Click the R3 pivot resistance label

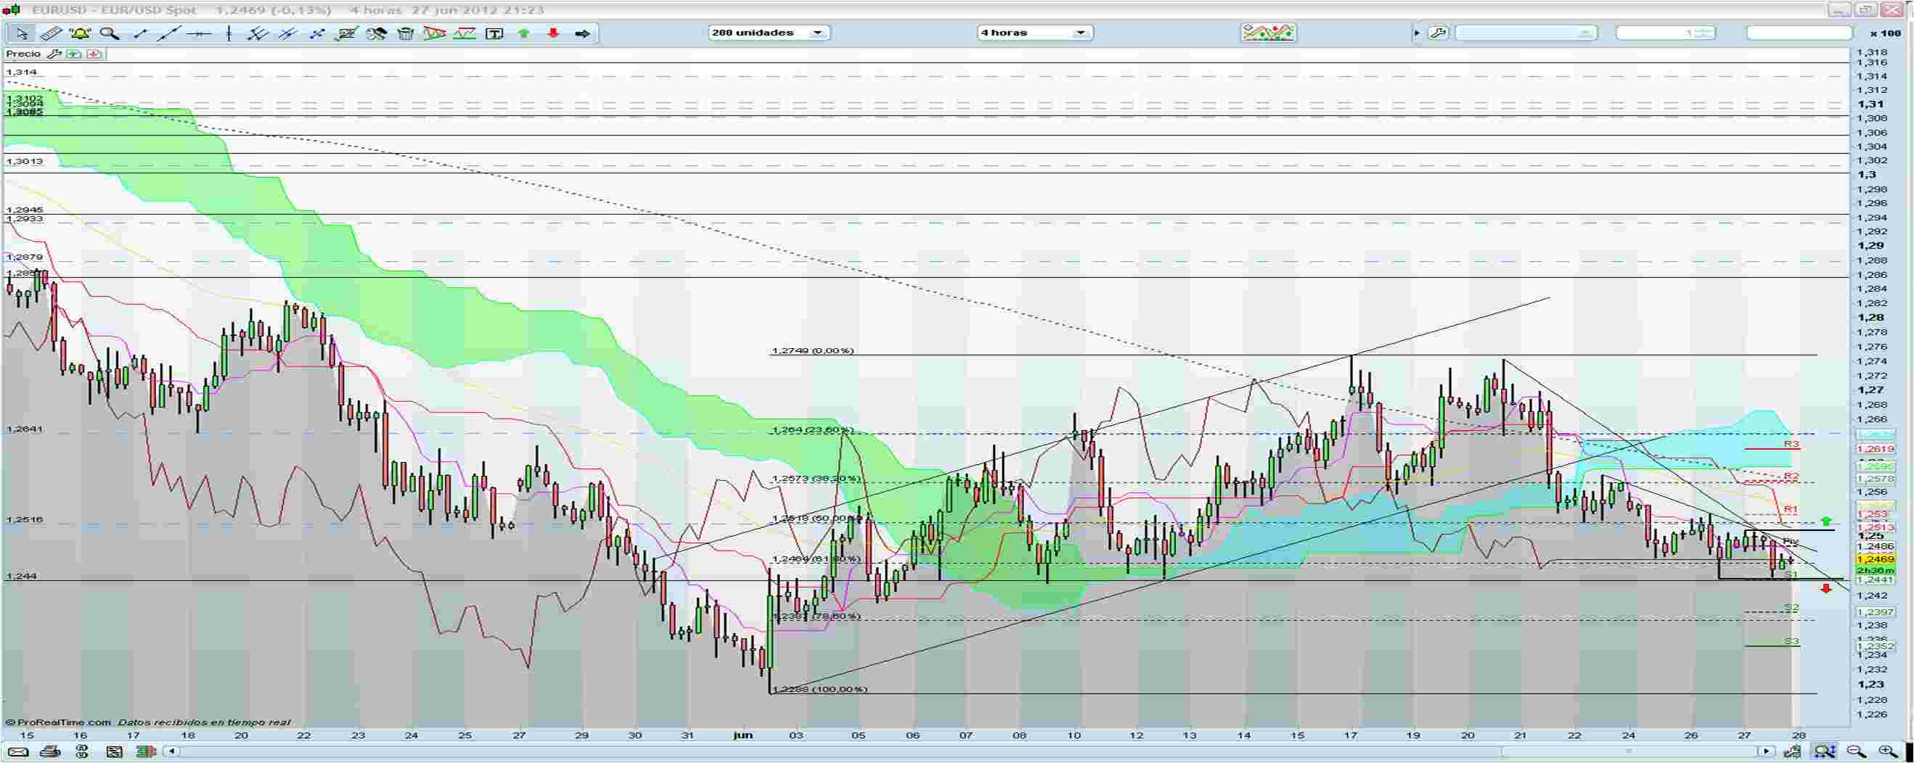click(1791, 444)
